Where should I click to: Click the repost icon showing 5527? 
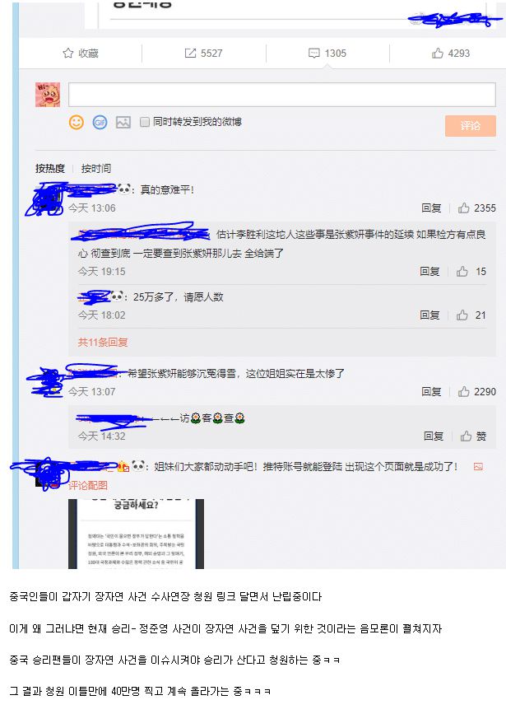pyautogui.click(x=190, y=54)
